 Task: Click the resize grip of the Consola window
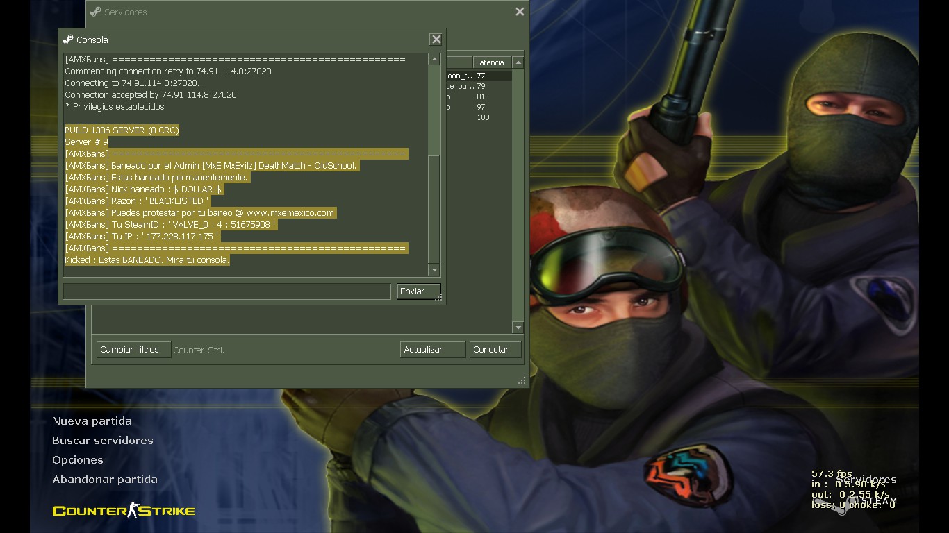(x=438, y=297)
